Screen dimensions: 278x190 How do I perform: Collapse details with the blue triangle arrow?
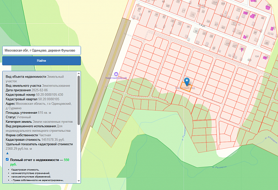click(x=7, y=153)
